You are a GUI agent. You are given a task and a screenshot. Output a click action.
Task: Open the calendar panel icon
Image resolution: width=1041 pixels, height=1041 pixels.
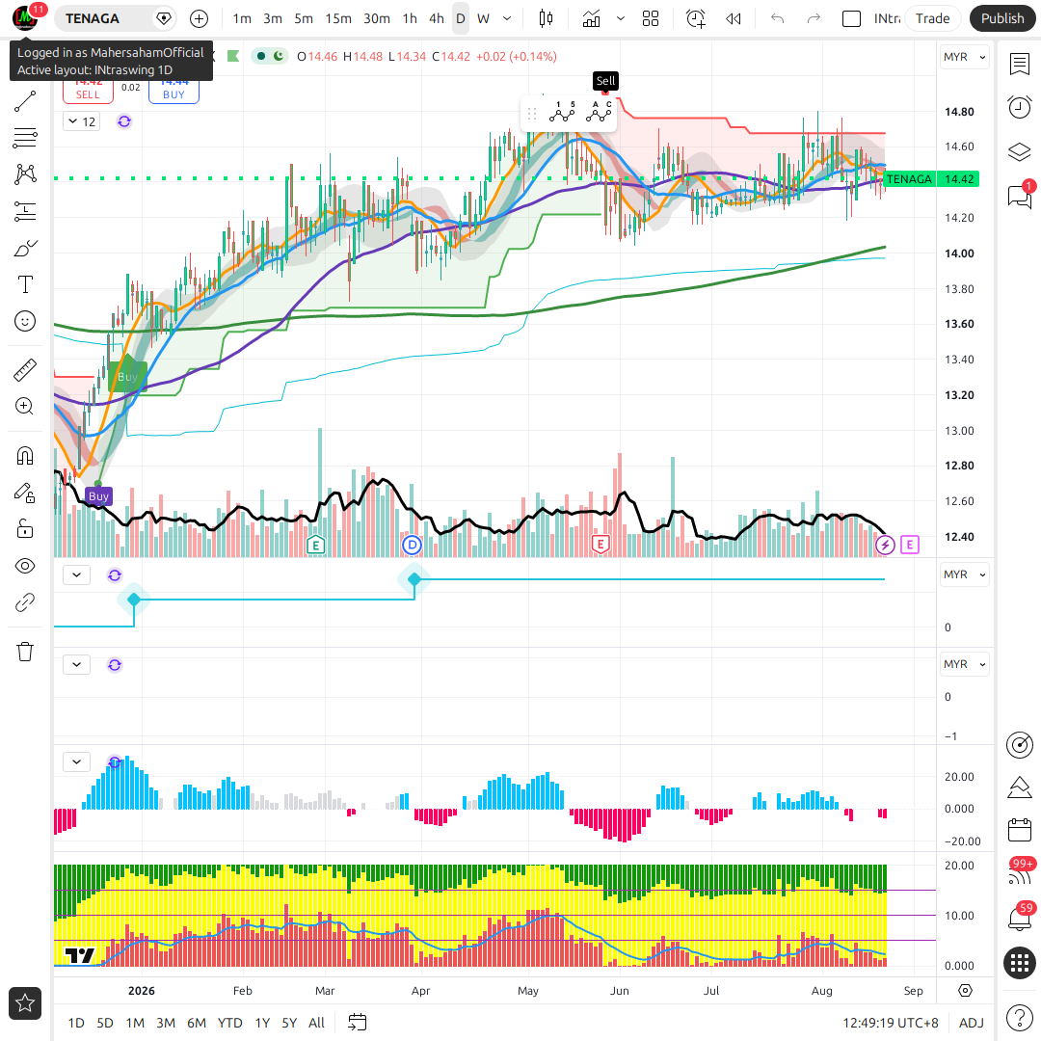[1019, 830]
